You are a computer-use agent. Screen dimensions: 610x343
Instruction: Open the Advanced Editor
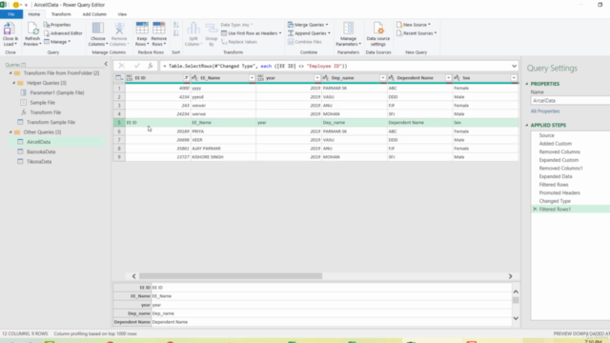click(x=63, y=33)
